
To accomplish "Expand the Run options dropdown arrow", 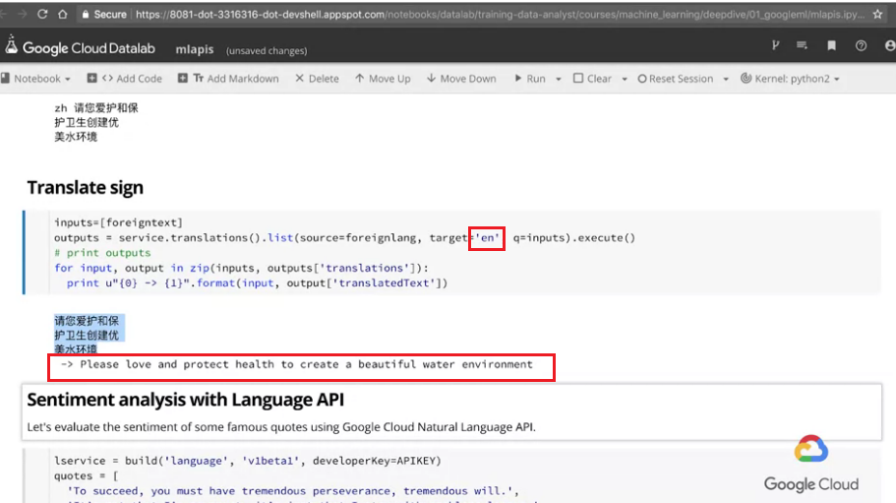I will 559,79.
